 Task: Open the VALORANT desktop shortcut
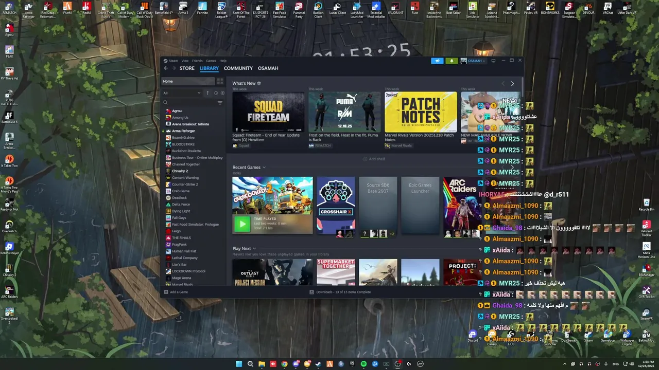coord(395,9)
